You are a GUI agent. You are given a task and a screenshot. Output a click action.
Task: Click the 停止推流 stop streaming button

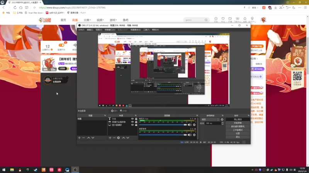238,120
